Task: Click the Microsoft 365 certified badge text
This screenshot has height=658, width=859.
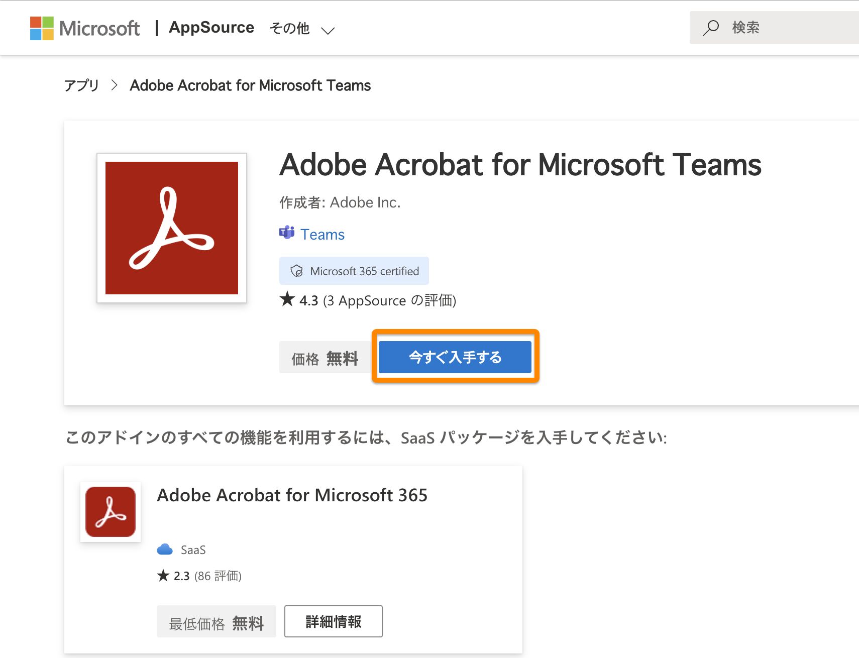Action: [364, 271]
